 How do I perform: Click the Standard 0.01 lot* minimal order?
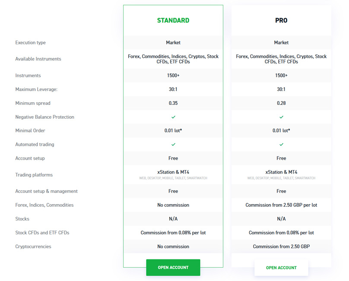pos(173,131)
